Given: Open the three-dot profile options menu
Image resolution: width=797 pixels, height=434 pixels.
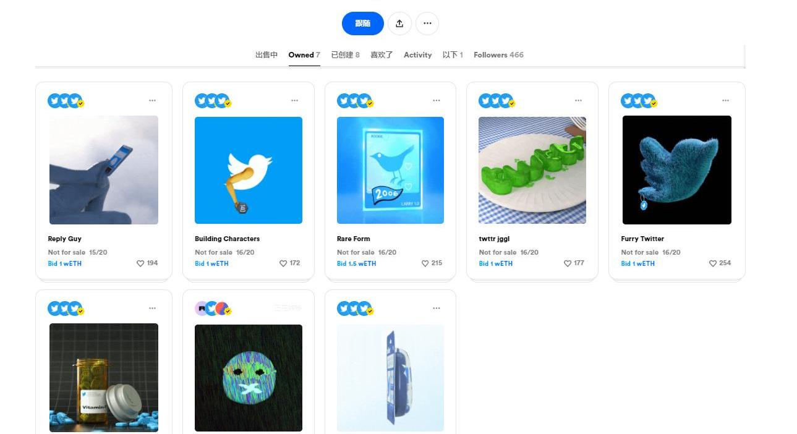Looking at the screenshot, I should 427,23.
